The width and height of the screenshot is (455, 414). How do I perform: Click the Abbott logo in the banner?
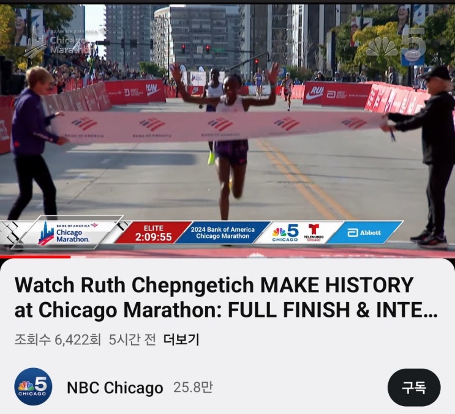point(364,232)
